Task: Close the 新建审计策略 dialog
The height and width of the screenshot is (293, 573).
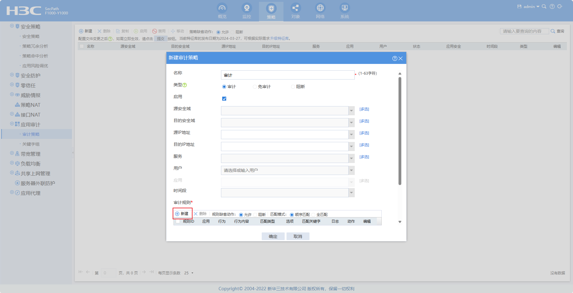Action: (400, 58)
